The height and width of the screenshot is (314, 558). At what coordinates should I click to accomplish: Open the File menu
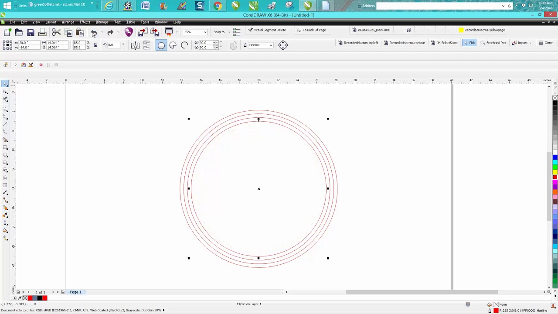tap(13, 22)
